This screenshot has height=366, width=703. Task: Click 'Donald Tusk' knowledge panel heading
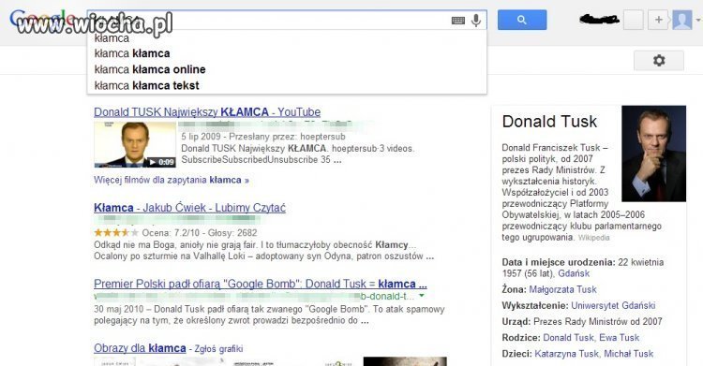point(549,122)
